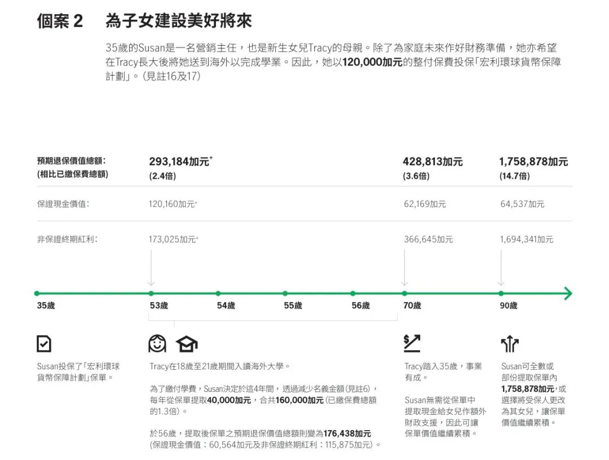The height and width of the screenshot is (460, 609).
Task: Click the smiling girl face icon
Action: (157, 343)
